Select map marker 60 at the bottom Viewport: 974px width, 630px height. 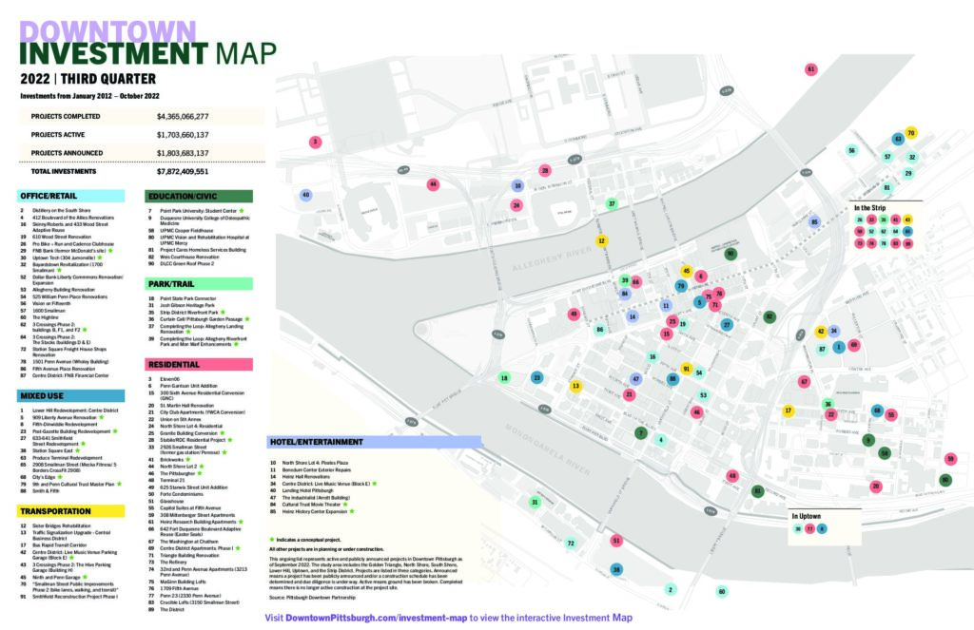[x=721, y=591]
